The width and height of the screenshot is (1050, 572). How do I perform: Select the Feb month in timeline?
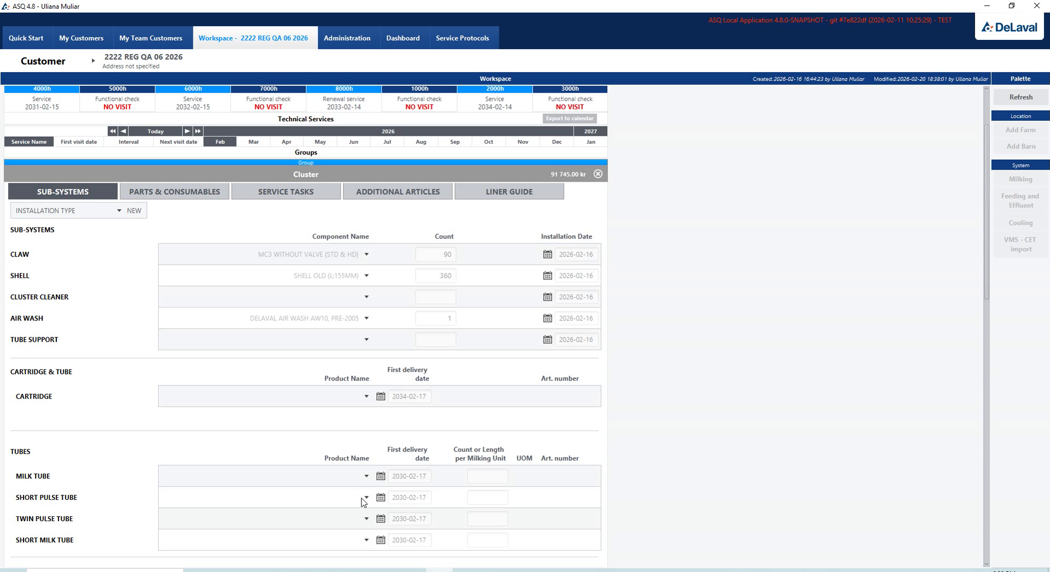click(x=220, y=142)
